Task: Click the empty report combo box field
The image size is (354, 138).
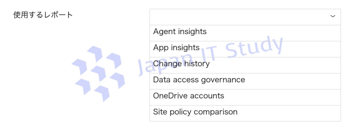Action: coord(239,17)
